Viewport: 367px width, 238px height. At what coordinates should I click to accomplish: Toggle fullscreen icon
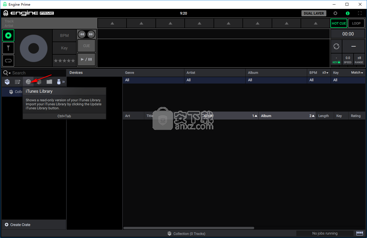360,13
